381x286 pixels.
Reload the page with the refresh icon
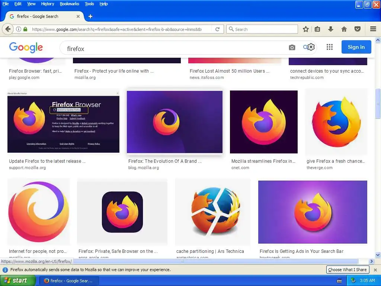217,29
